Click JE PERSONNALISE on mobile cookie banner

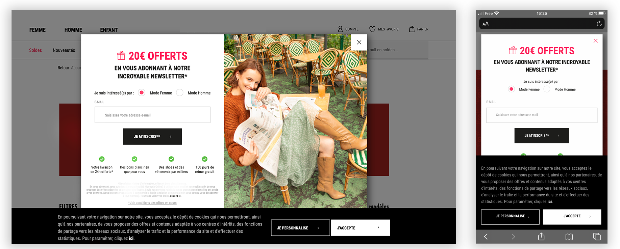click(x=510, y=217)
